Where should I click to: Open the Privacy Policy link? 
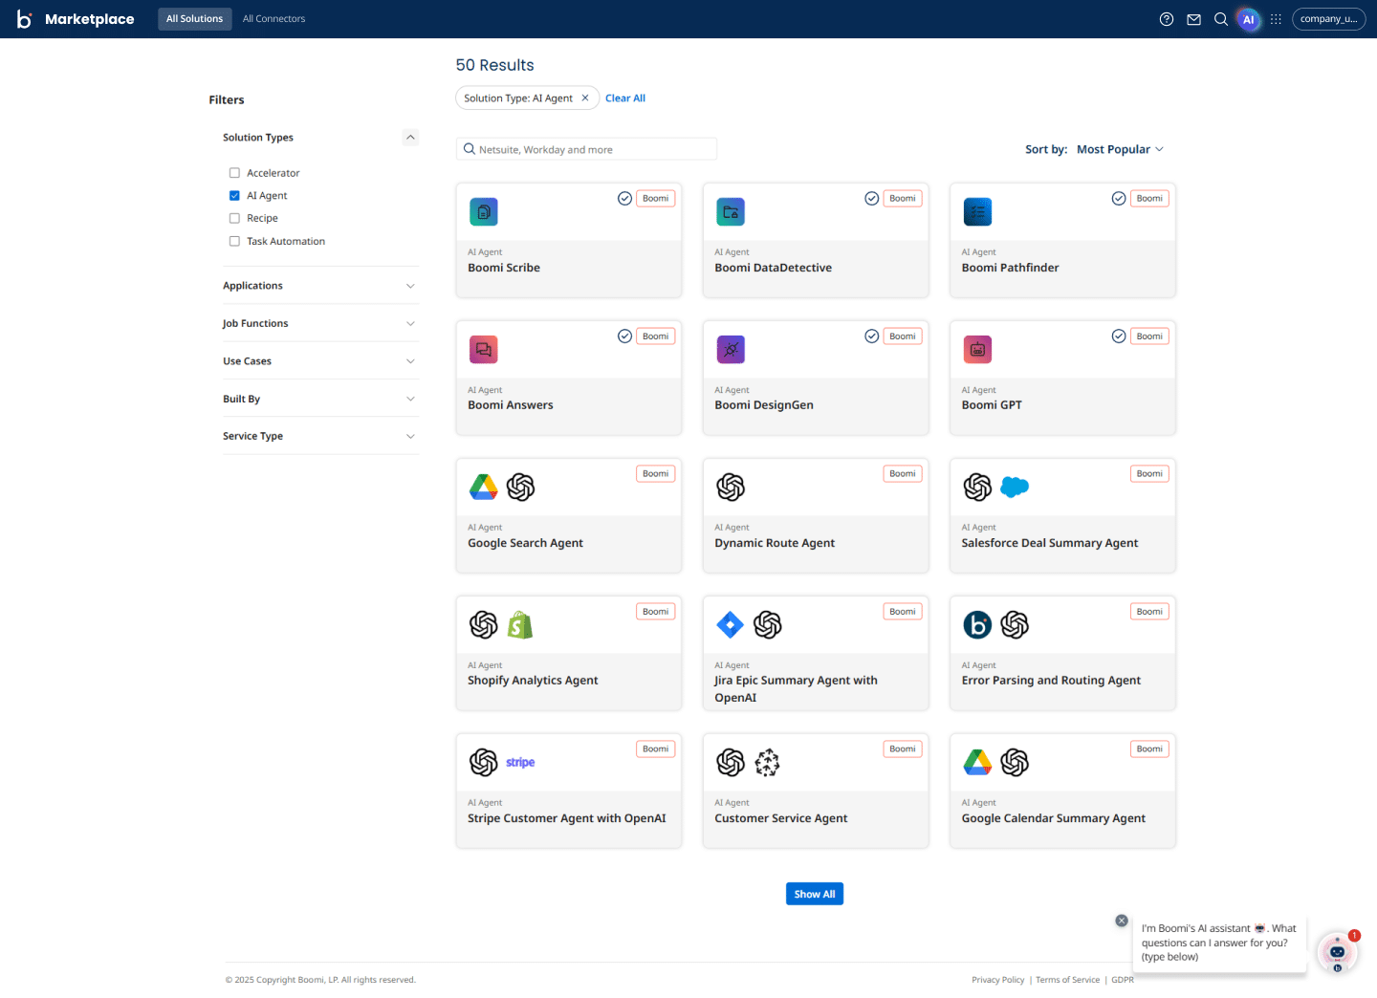pos(997,980)
